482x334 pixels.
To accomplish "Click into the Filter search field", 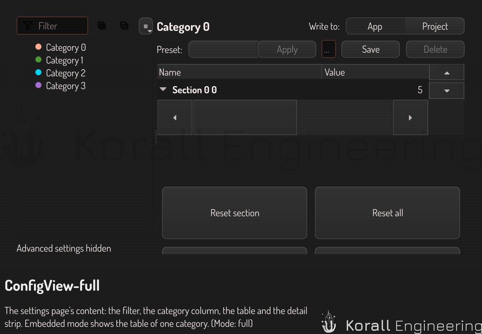I will (x=52, y=26).
